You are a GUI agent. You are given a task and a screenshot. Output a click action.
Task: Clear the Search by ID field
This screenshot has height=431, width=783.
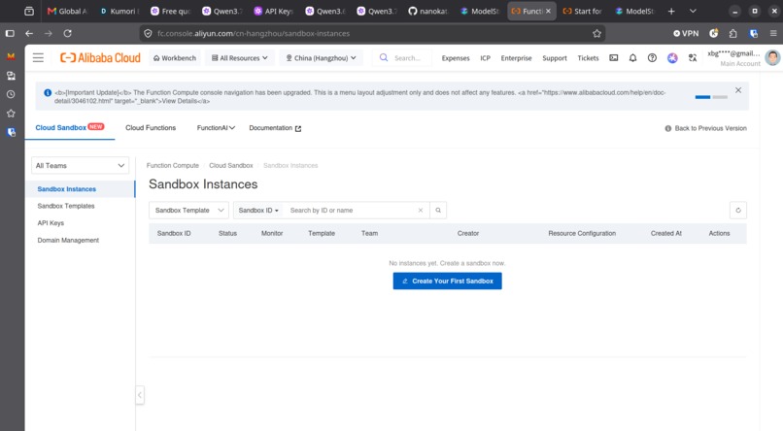[x=421, y=210]
